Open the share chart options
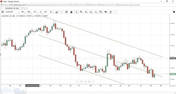This screenshot has width=176, height=94. [96, 12]
